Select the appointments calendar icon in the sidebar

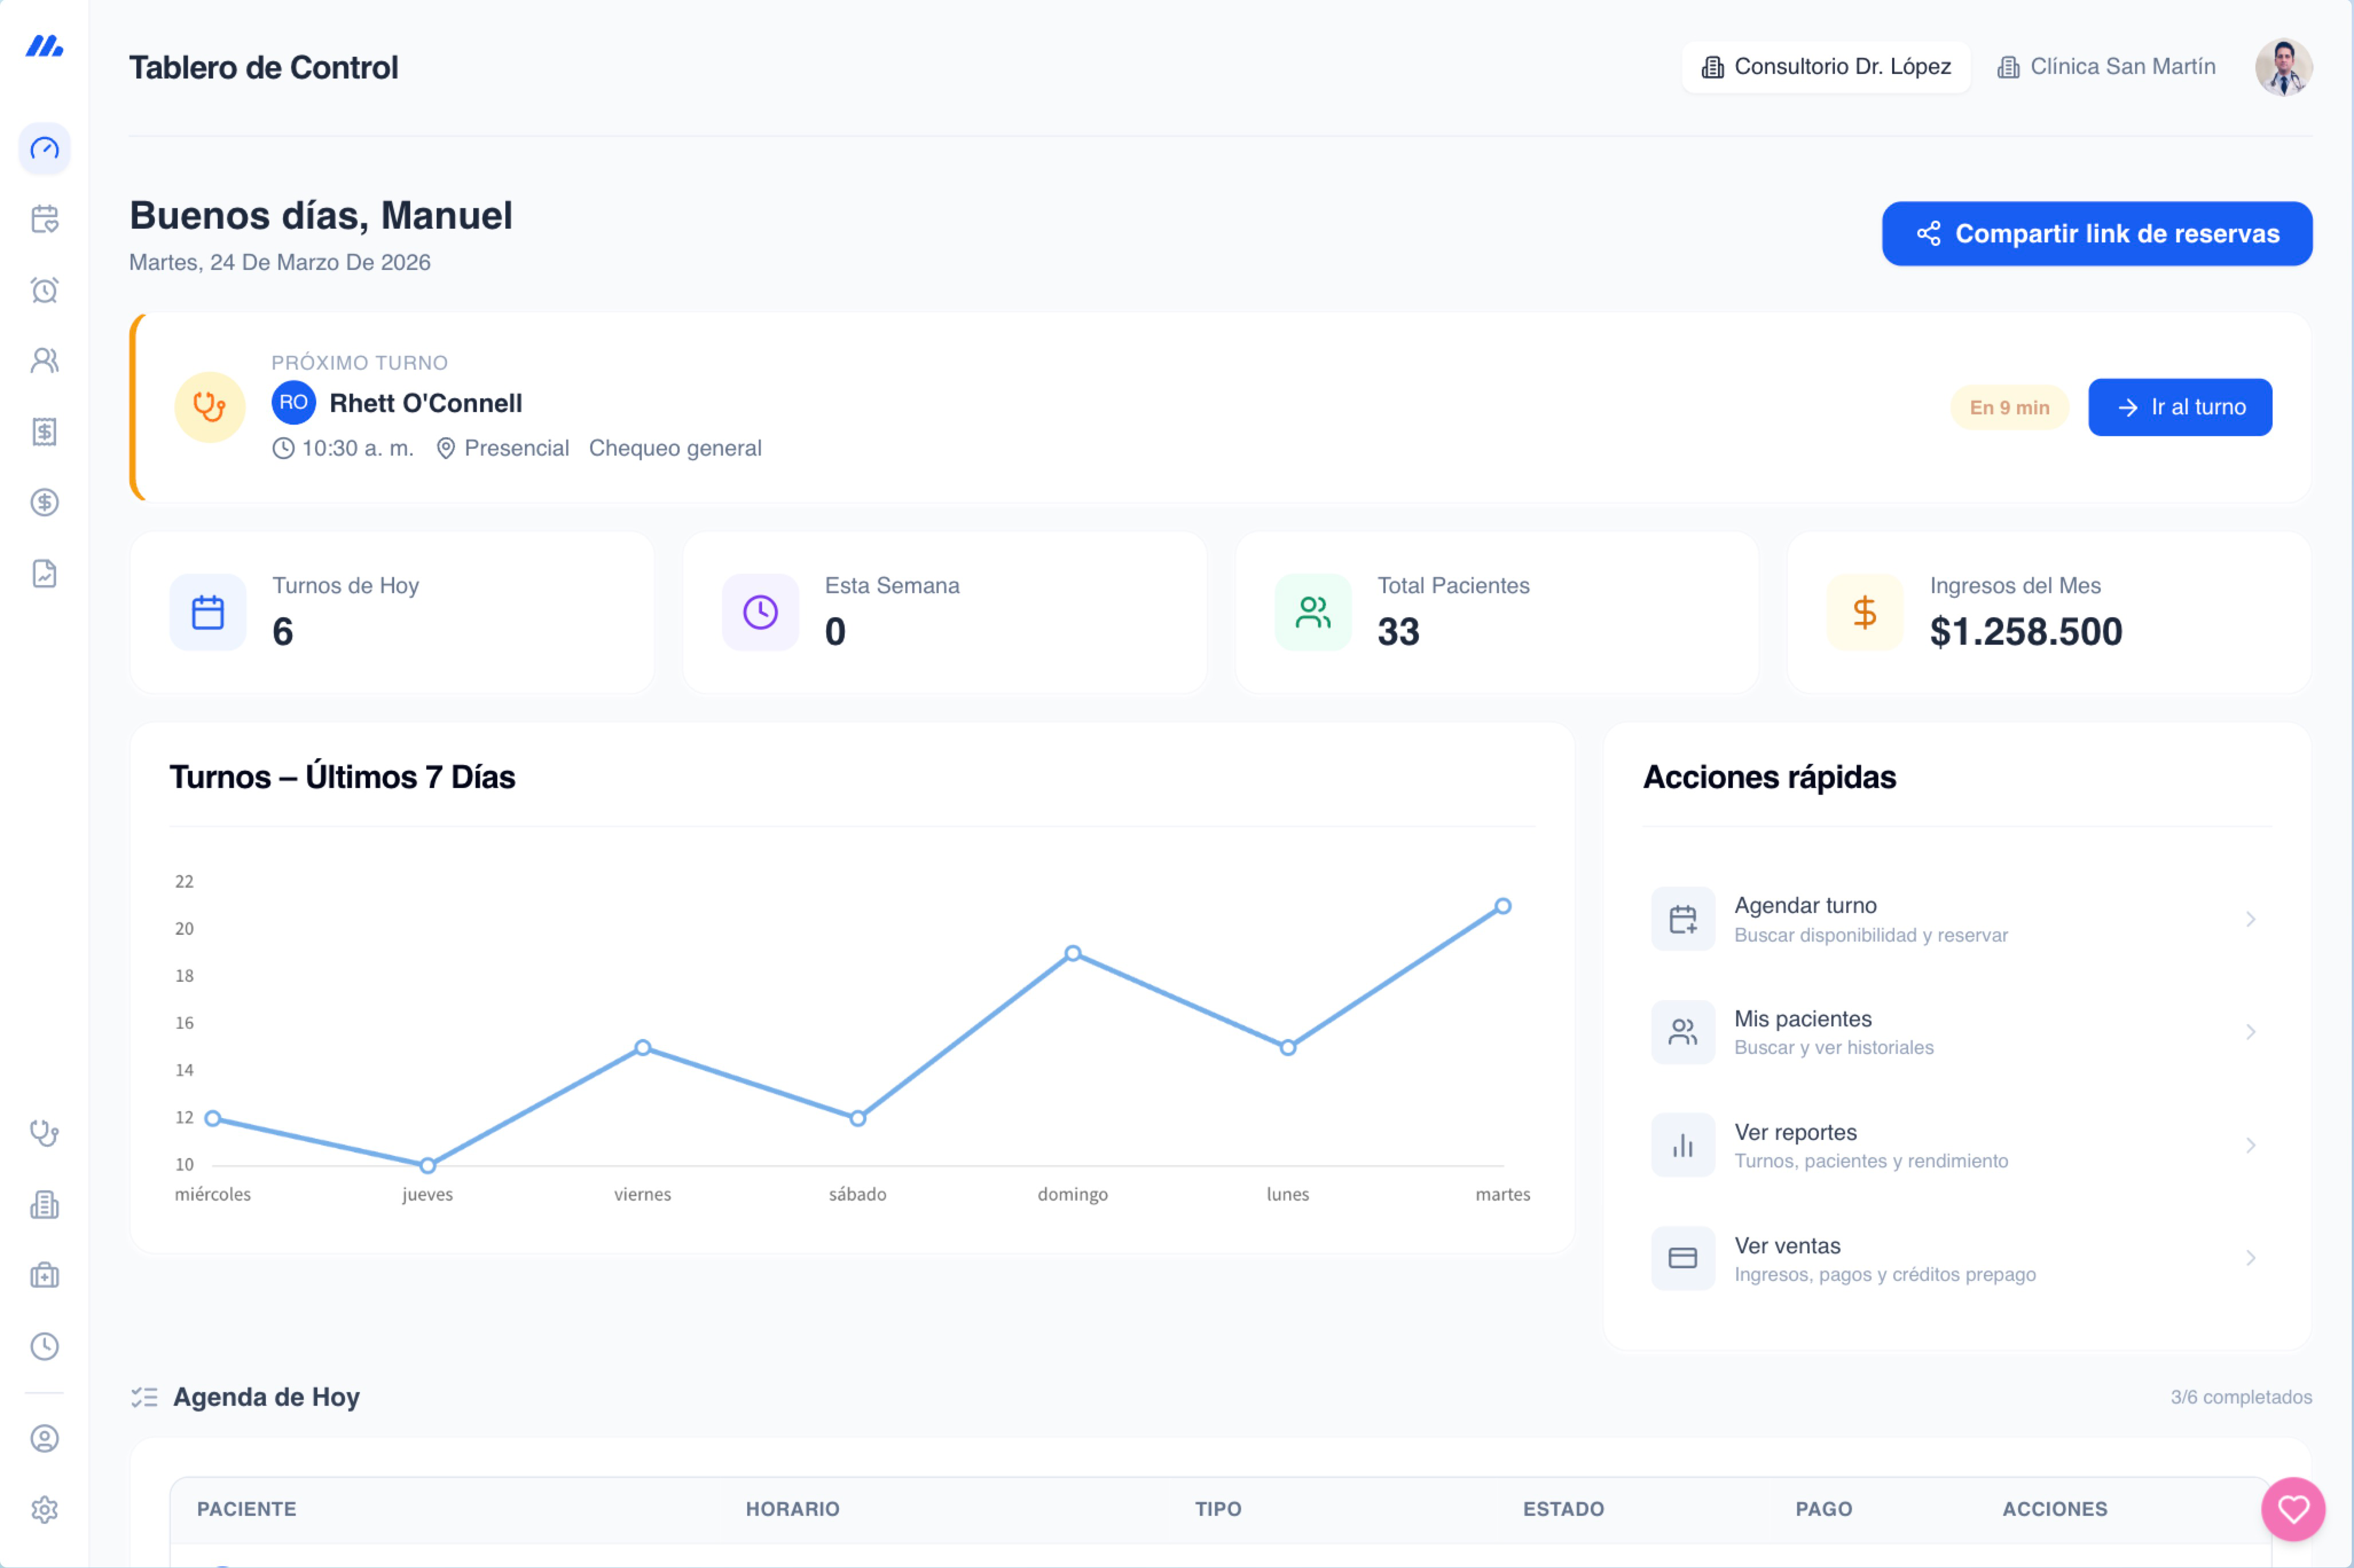[x=45, y=219]
